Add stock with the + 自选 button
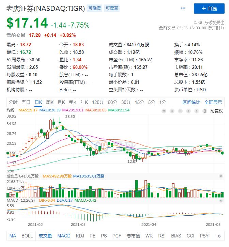The width and height of the screenshot is (229, 247). point(209,9)
